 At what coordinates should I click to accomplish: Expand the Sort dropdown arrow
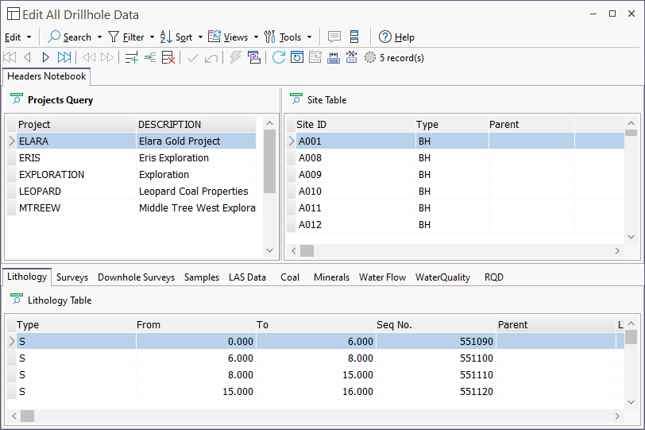199,37
